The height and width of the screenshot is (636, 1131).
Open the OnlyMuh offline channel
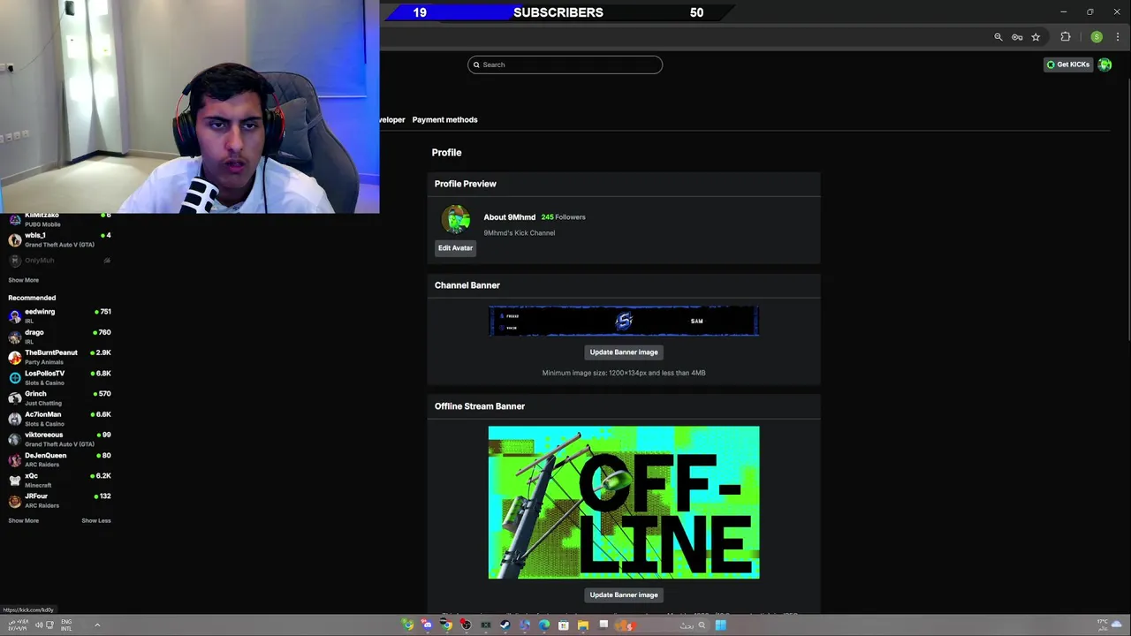pos(58,261)
